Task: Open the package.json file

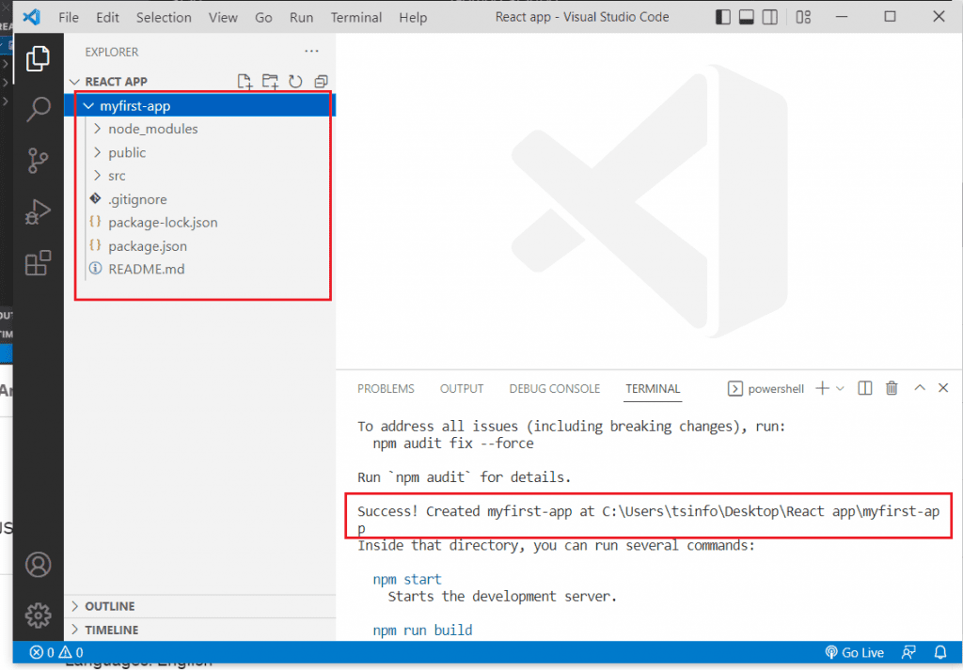Action: (200, 246)
